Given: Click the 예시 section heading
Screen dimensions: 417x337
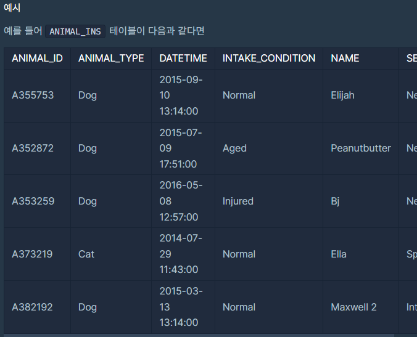Looking at the screenshot, I should (x=12, y=8).
